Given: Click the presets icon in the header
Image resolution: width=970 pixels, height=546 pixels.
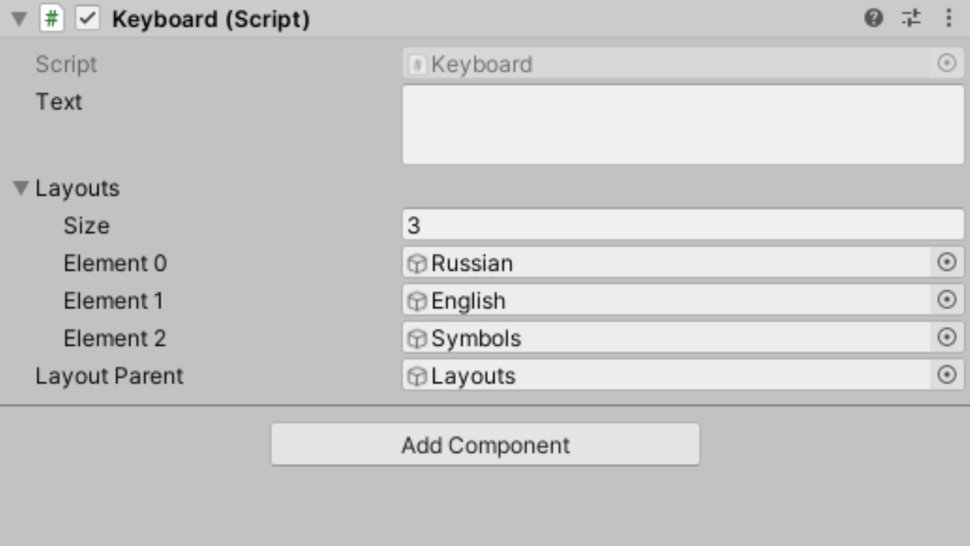Looking at the screenshot, I should click(911, 18).
